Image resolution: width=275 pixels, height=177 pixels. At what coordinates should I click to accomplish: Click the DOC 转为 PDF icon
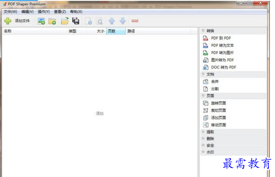[x=205, y=67]
